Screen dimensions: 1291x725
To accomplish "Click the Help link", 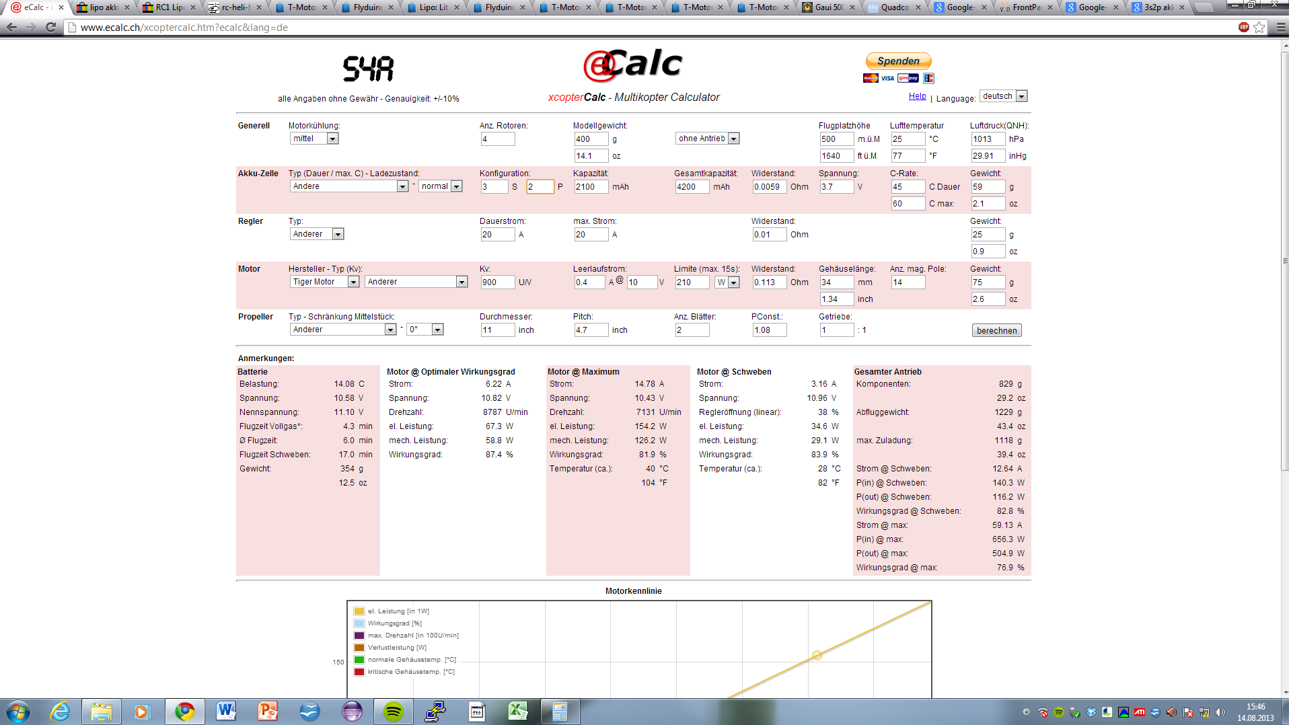I will pyautogui.click(x=917, y=97).
